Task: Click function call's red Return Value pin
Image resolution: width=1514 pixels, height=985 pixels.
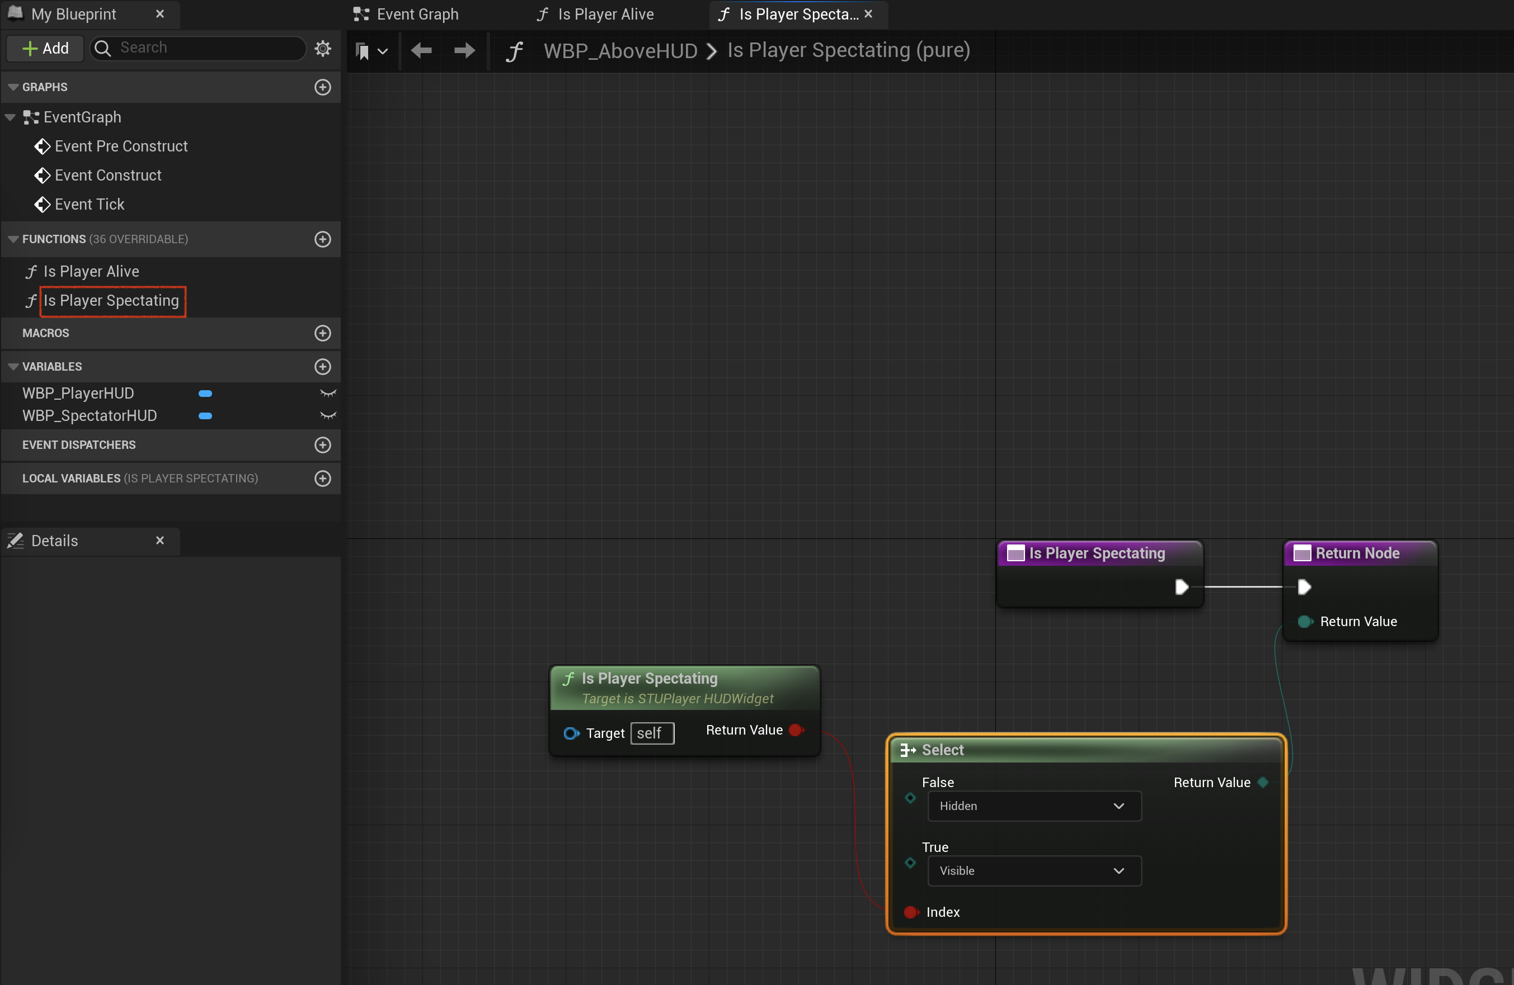Action: (x=796, y=730)
